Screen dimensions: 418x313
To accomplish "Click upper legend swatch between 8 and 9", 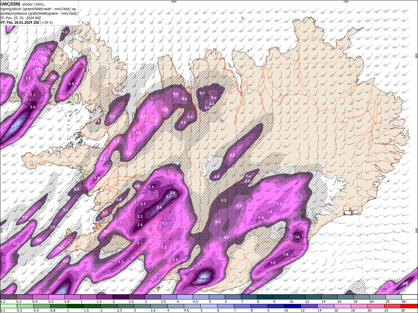I will tap(265, 297).
